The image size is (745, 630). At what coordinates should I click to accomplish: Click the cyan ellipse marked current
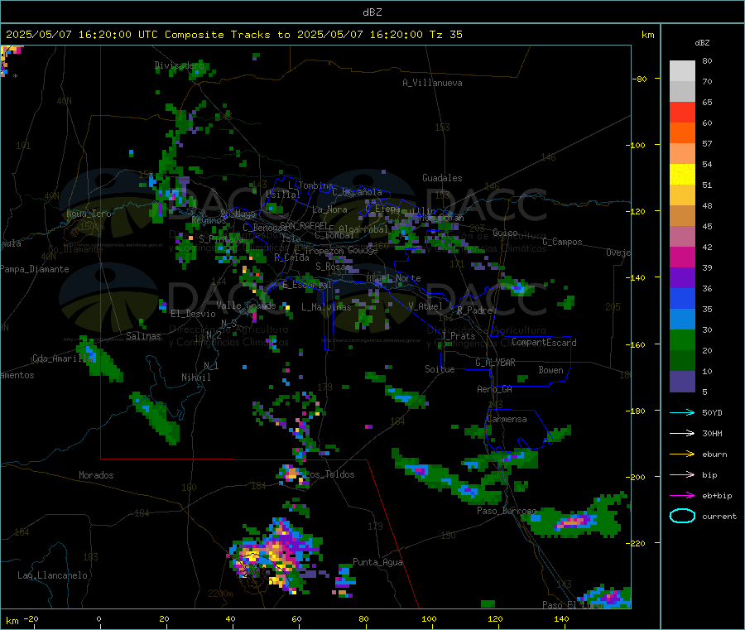point(682,516)
